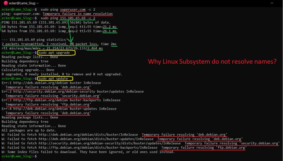Click the 'rtt min/avg/max/mdev' statistics line
Viewport: 283px width, 161px height.
pyautogui.click(x=52, y=48)
